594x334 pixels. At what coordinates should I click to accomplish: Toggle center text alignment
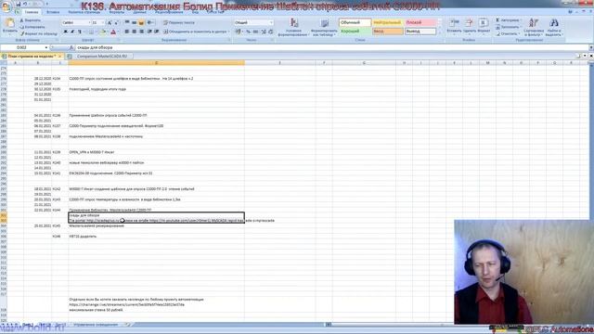tap(134, 32)
